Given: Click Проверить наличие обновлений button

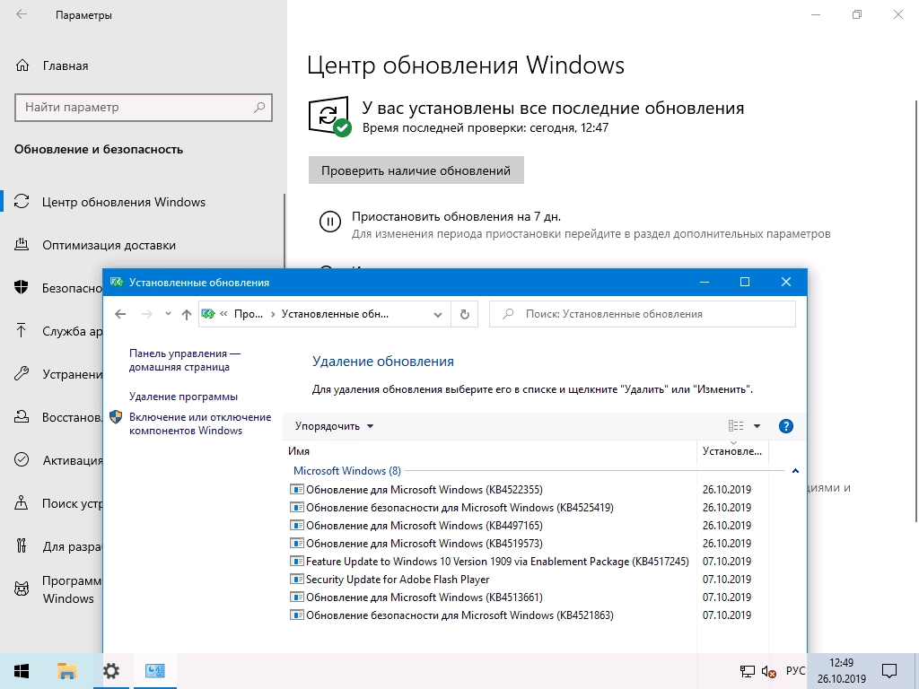Looking at the screenshot, I should click(x=416, y=170).
